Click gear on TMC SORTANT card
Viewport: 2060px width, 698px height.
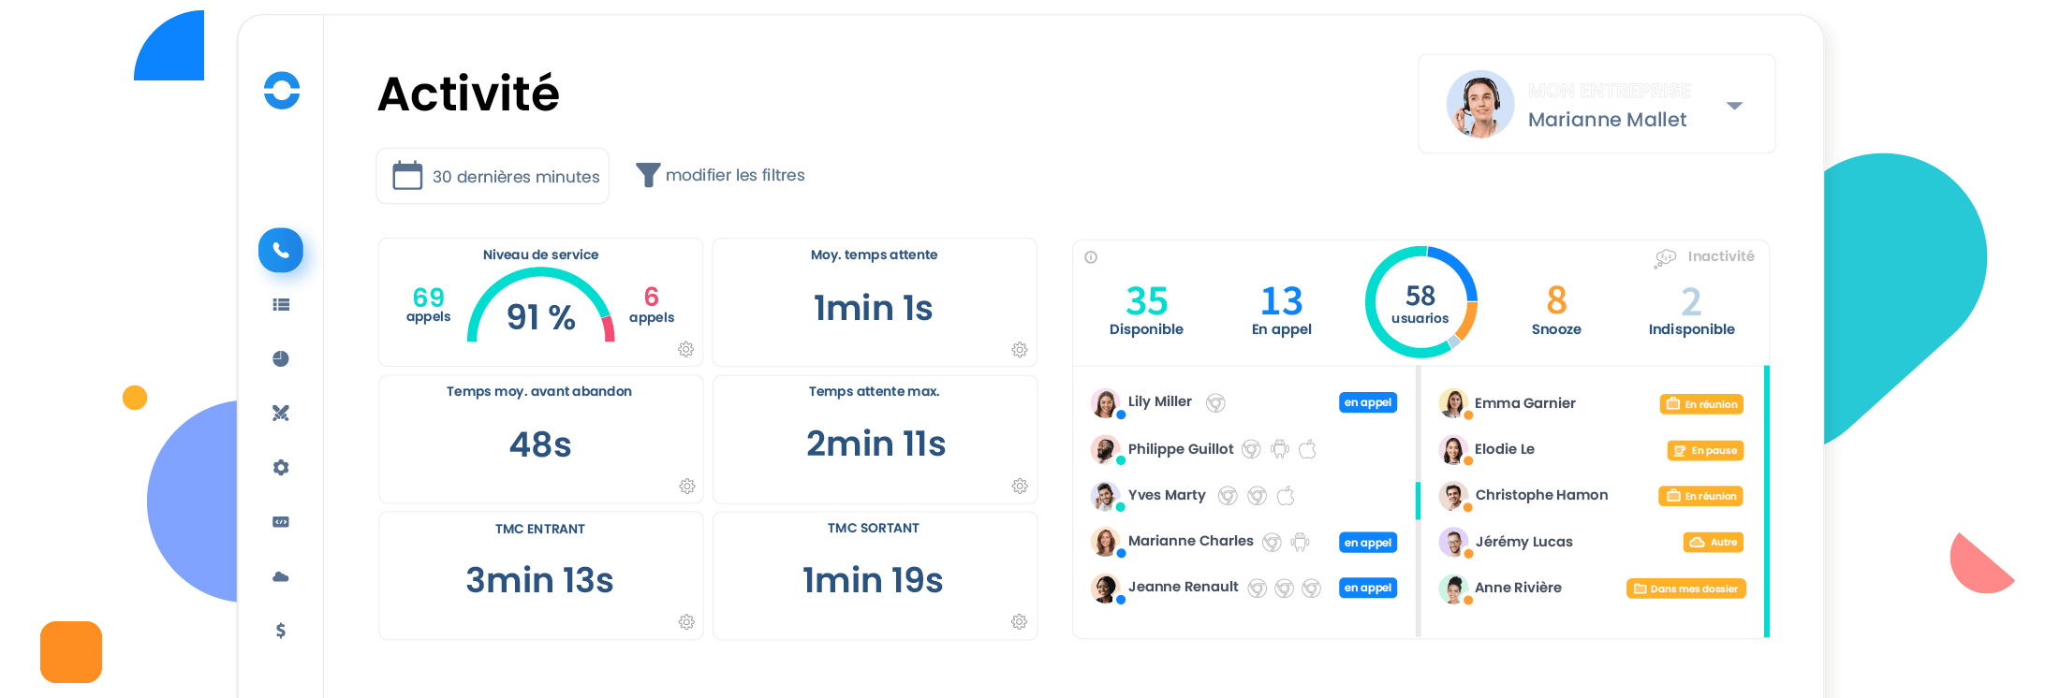click(1019, 622)
